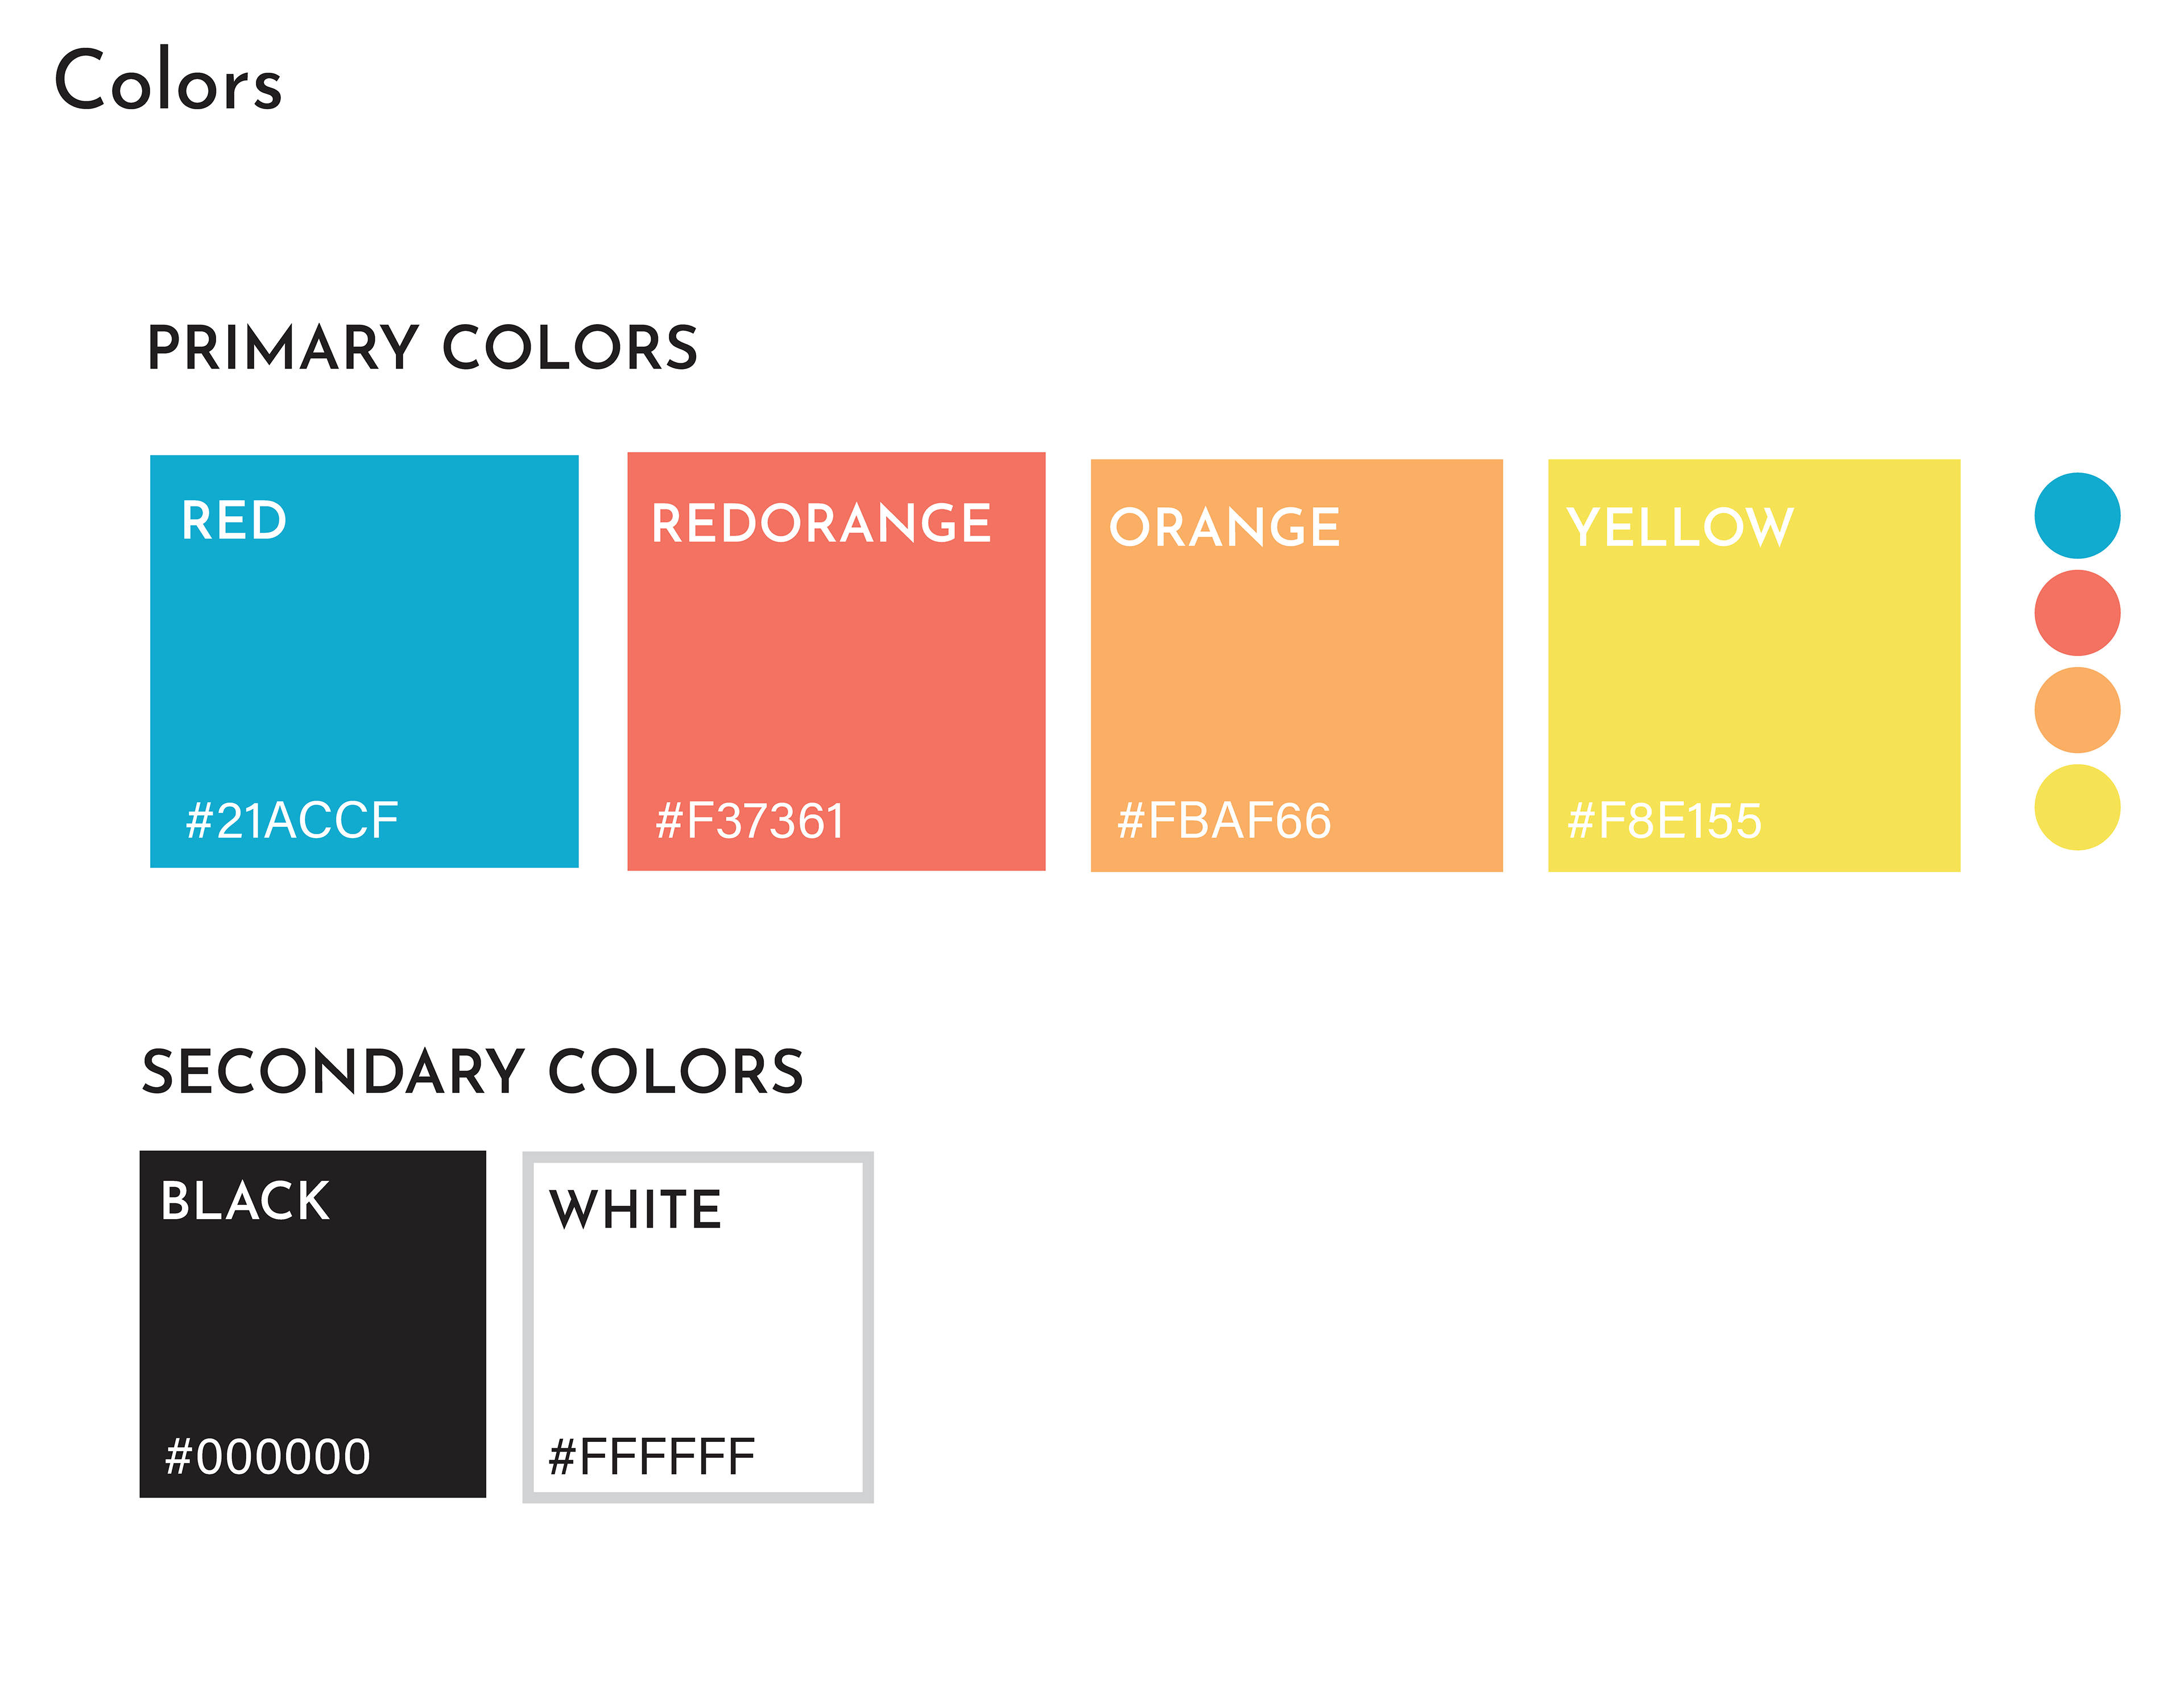Click the PRIMARY COLORS heading

[x=422, y=348]
